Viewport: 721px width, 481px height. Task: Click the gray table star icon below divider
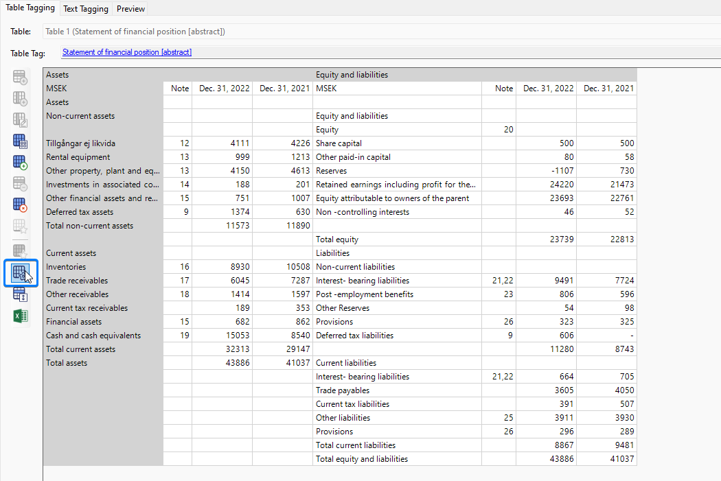[x=20, y=251]
